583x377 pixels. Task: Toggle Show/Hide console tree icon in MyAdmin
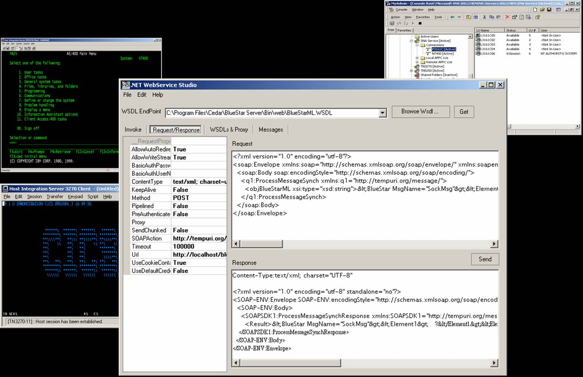tap(475, 17)
